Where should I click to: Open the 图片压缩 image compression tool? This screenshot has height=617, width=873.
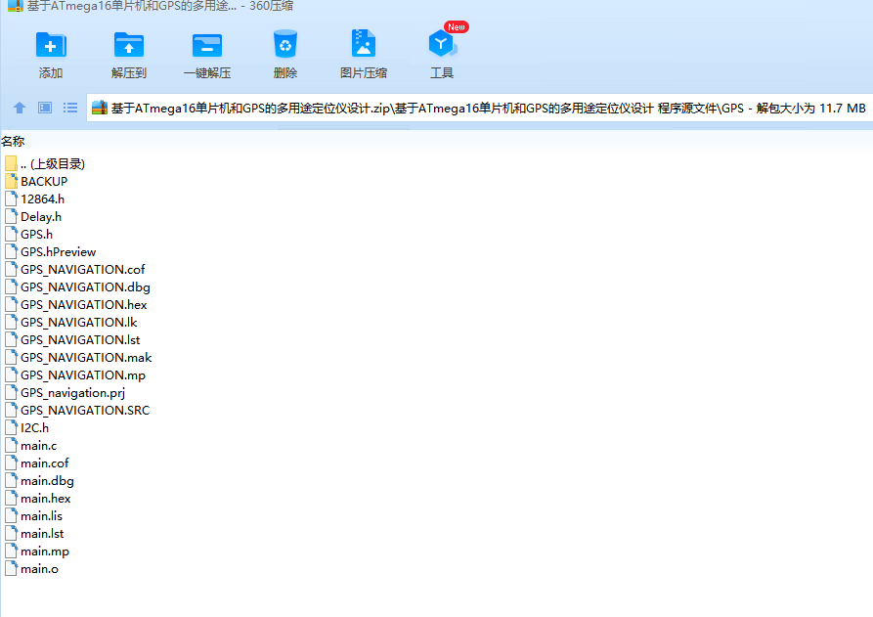pos(364,55)
